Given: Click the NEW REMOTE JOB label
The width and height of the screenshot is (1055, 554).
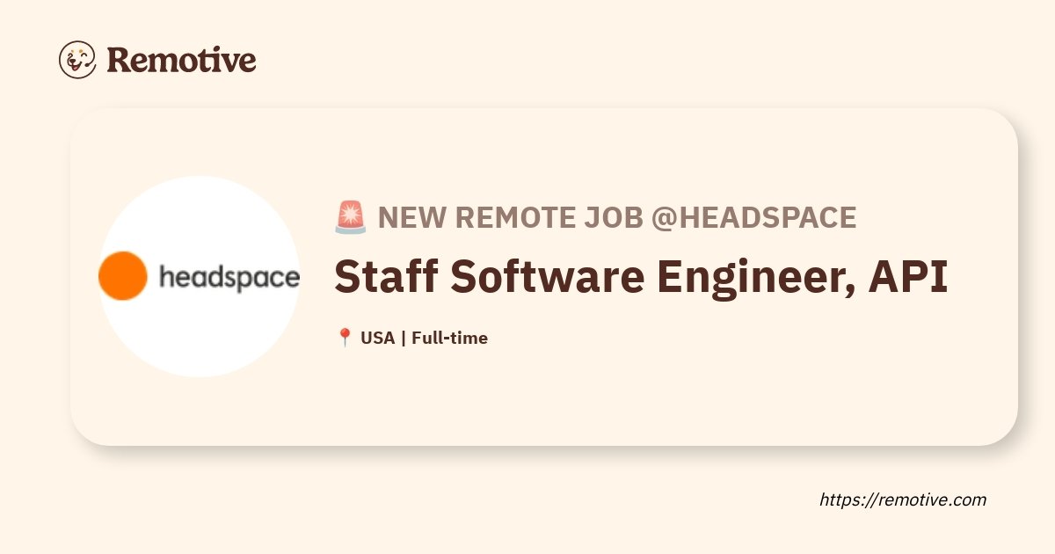Looking at the screenshot, I should click(511, 217).
